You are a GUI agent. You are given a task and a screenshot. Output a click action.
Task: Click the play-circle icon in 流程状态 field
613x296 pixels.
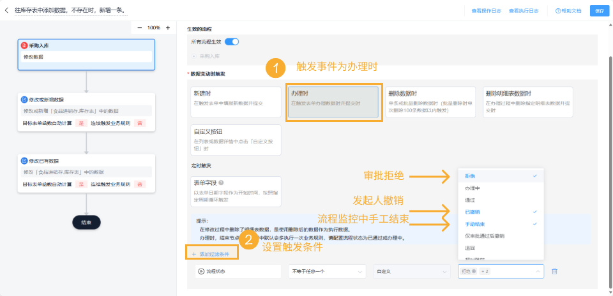click(x=201, y=271)
